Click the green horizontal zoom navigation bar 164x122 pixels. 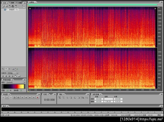(93, 5)
